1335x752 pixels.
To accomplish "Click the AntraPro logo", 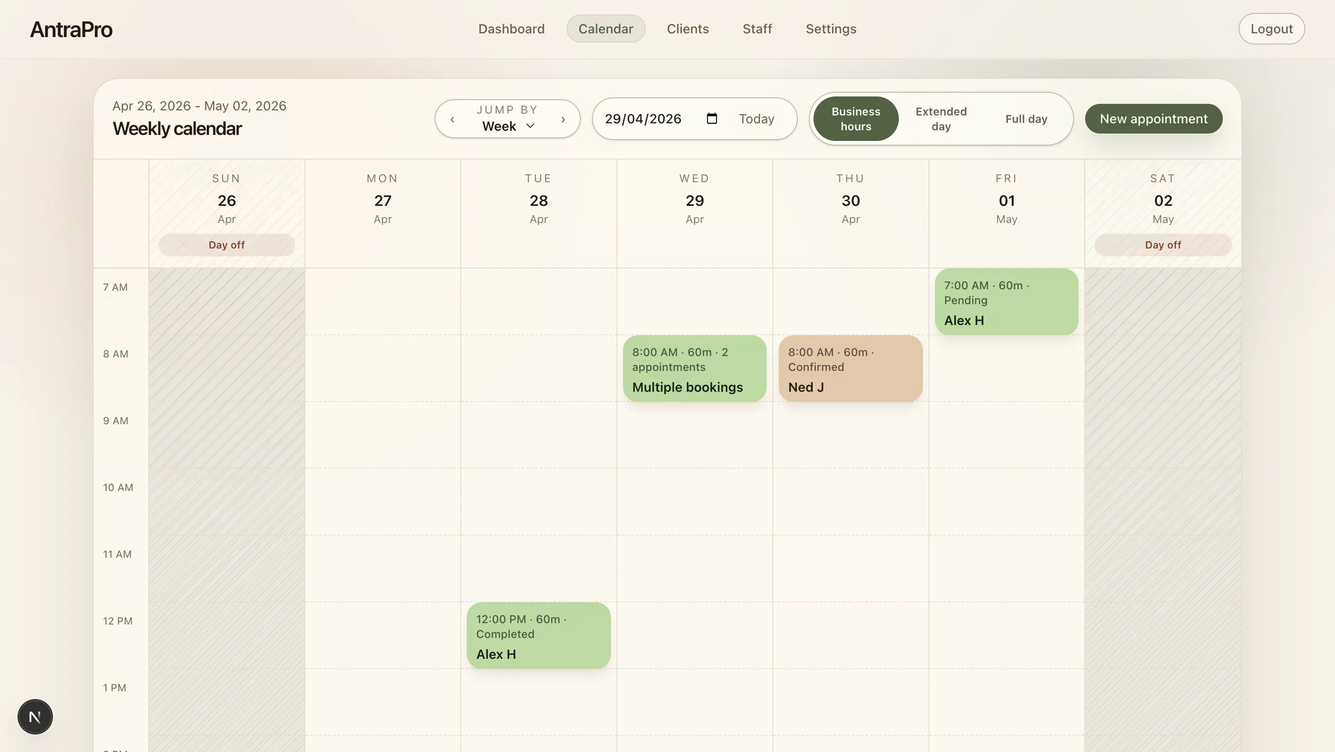I will tap(71, 29).
